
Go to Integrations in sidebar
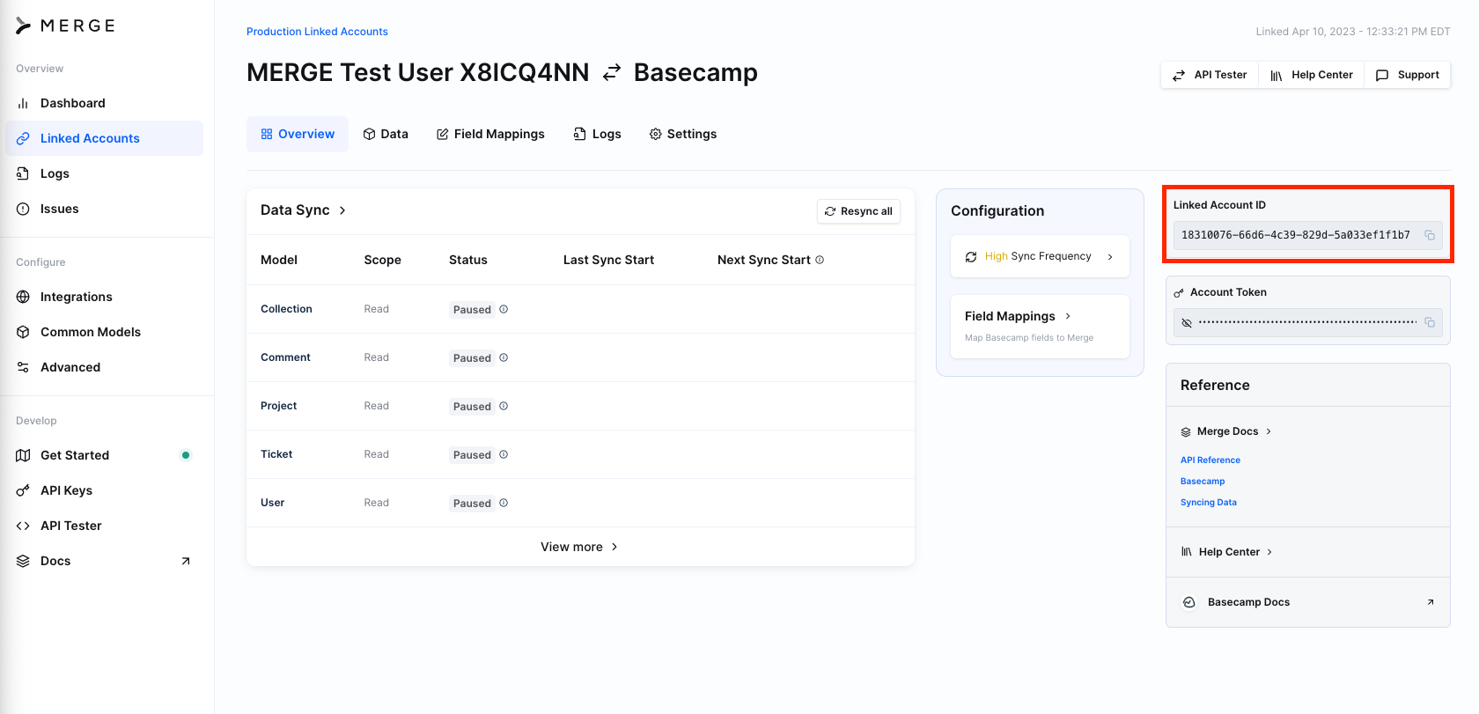click(77, 297)
